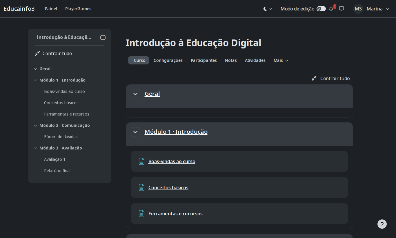Select Ferramentas e recursos in the sidebar index
The image size is (396, 238).
[x=67, y=114]
